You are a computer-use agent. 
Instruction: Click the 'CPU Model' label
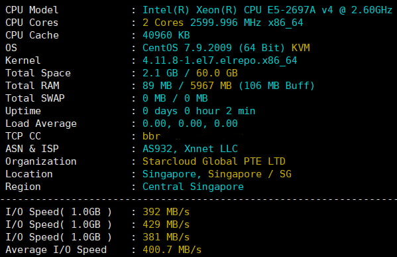pyautogui.click(x=32, y=10)
